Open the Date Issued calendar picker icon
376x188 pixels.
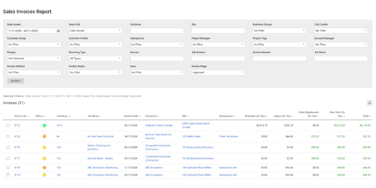(59, 31)
